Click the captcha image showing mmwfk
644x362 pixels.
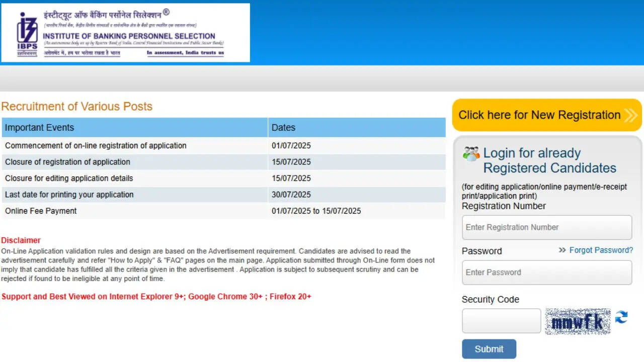click(x=578, y=321)
